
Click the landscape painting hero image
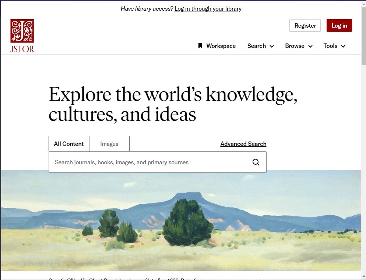(x=181, y=220)
